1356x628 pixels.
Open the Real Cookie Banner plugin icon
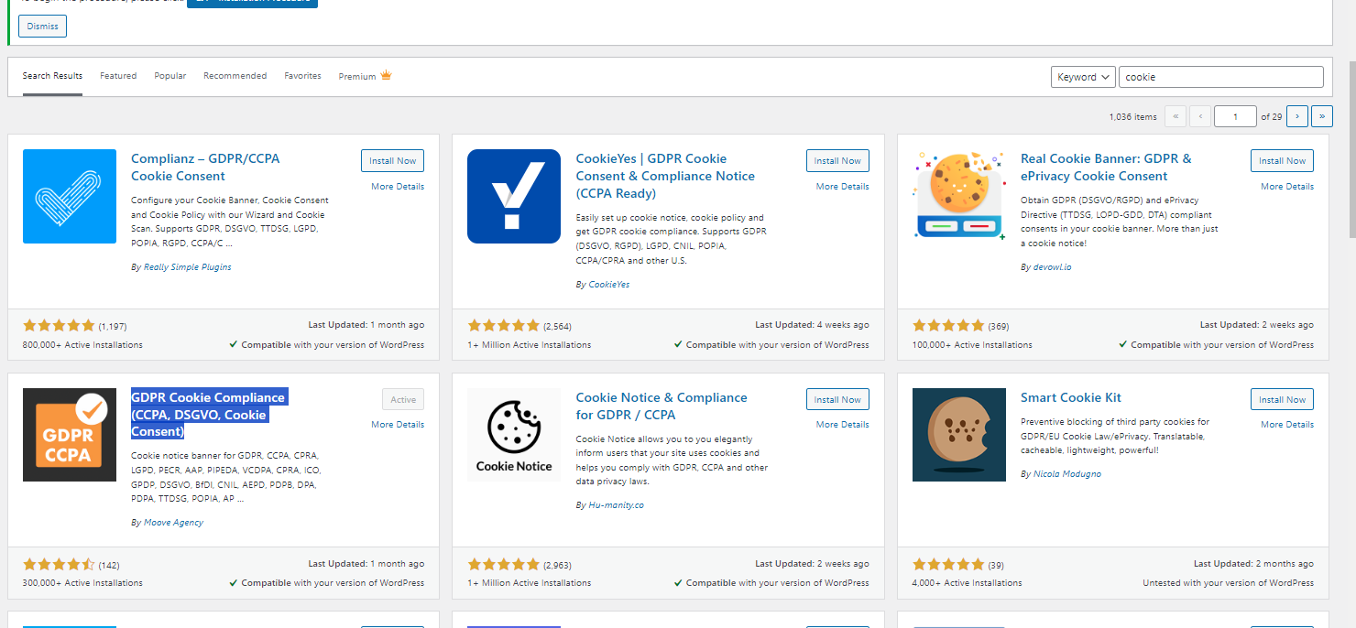tap(958, 196)
